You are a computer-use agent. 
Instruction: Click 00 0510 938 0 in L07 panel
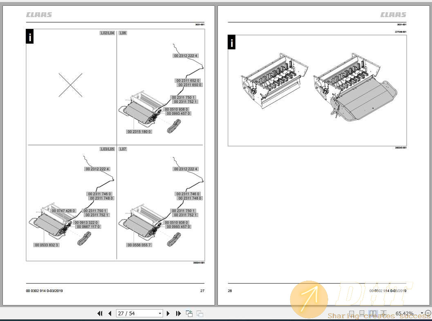(176, 223)
